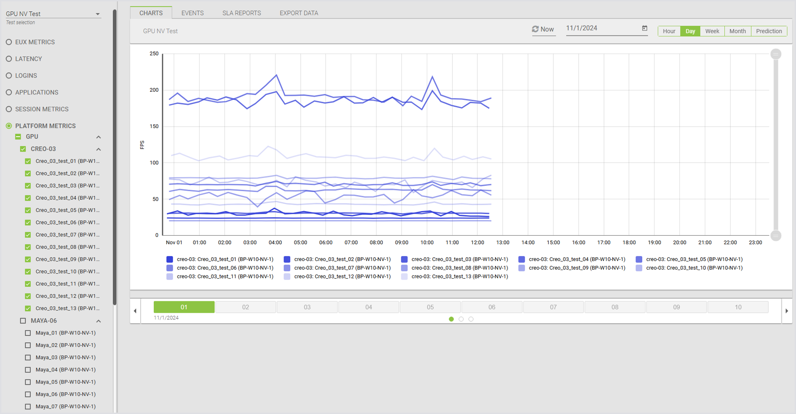Viewport: 796px width, 414px height.
Task: Open the SLA REPORTS tab
Action: (241, 13)
